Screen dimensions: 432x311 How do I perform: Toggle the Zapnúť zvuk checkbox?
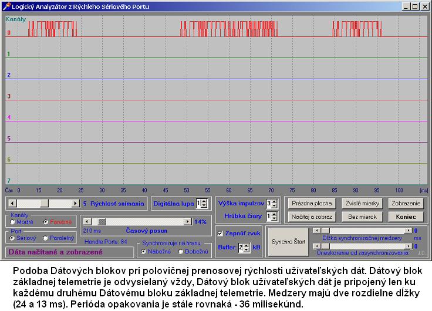tap(220, 234)
